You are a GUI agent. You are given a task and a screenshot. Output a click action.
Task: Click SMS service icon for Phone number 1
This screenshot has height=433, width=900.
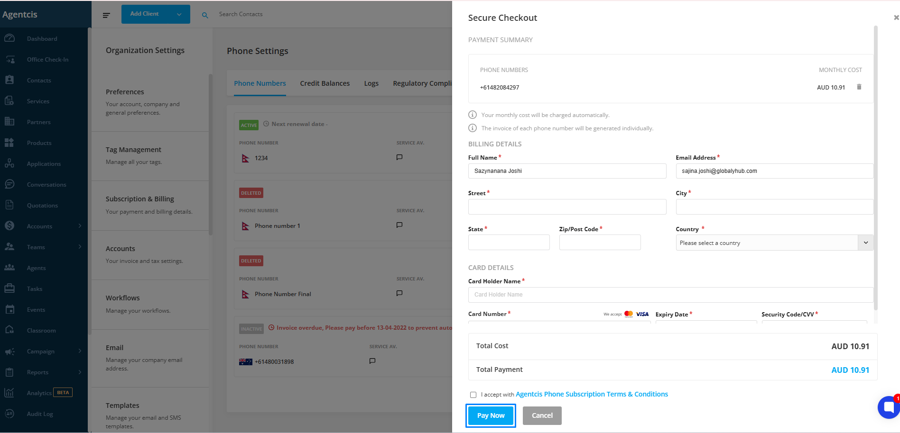tap(399, 225)
